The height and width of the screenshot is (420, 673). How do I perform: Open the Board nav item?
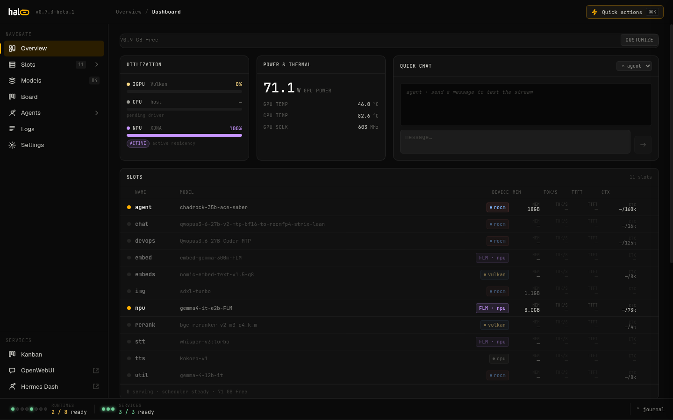(x=54, y=97)
